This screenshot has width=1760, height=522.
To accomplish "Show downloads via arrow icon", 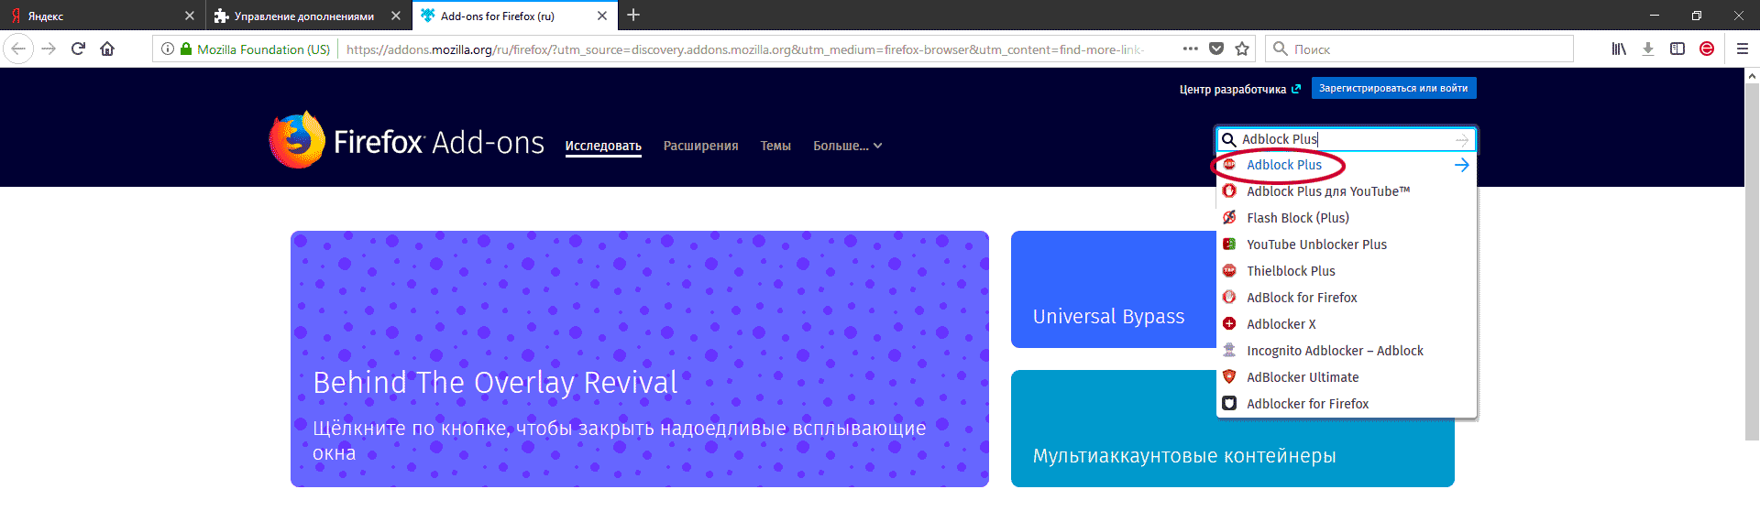I will [1648, 49].
